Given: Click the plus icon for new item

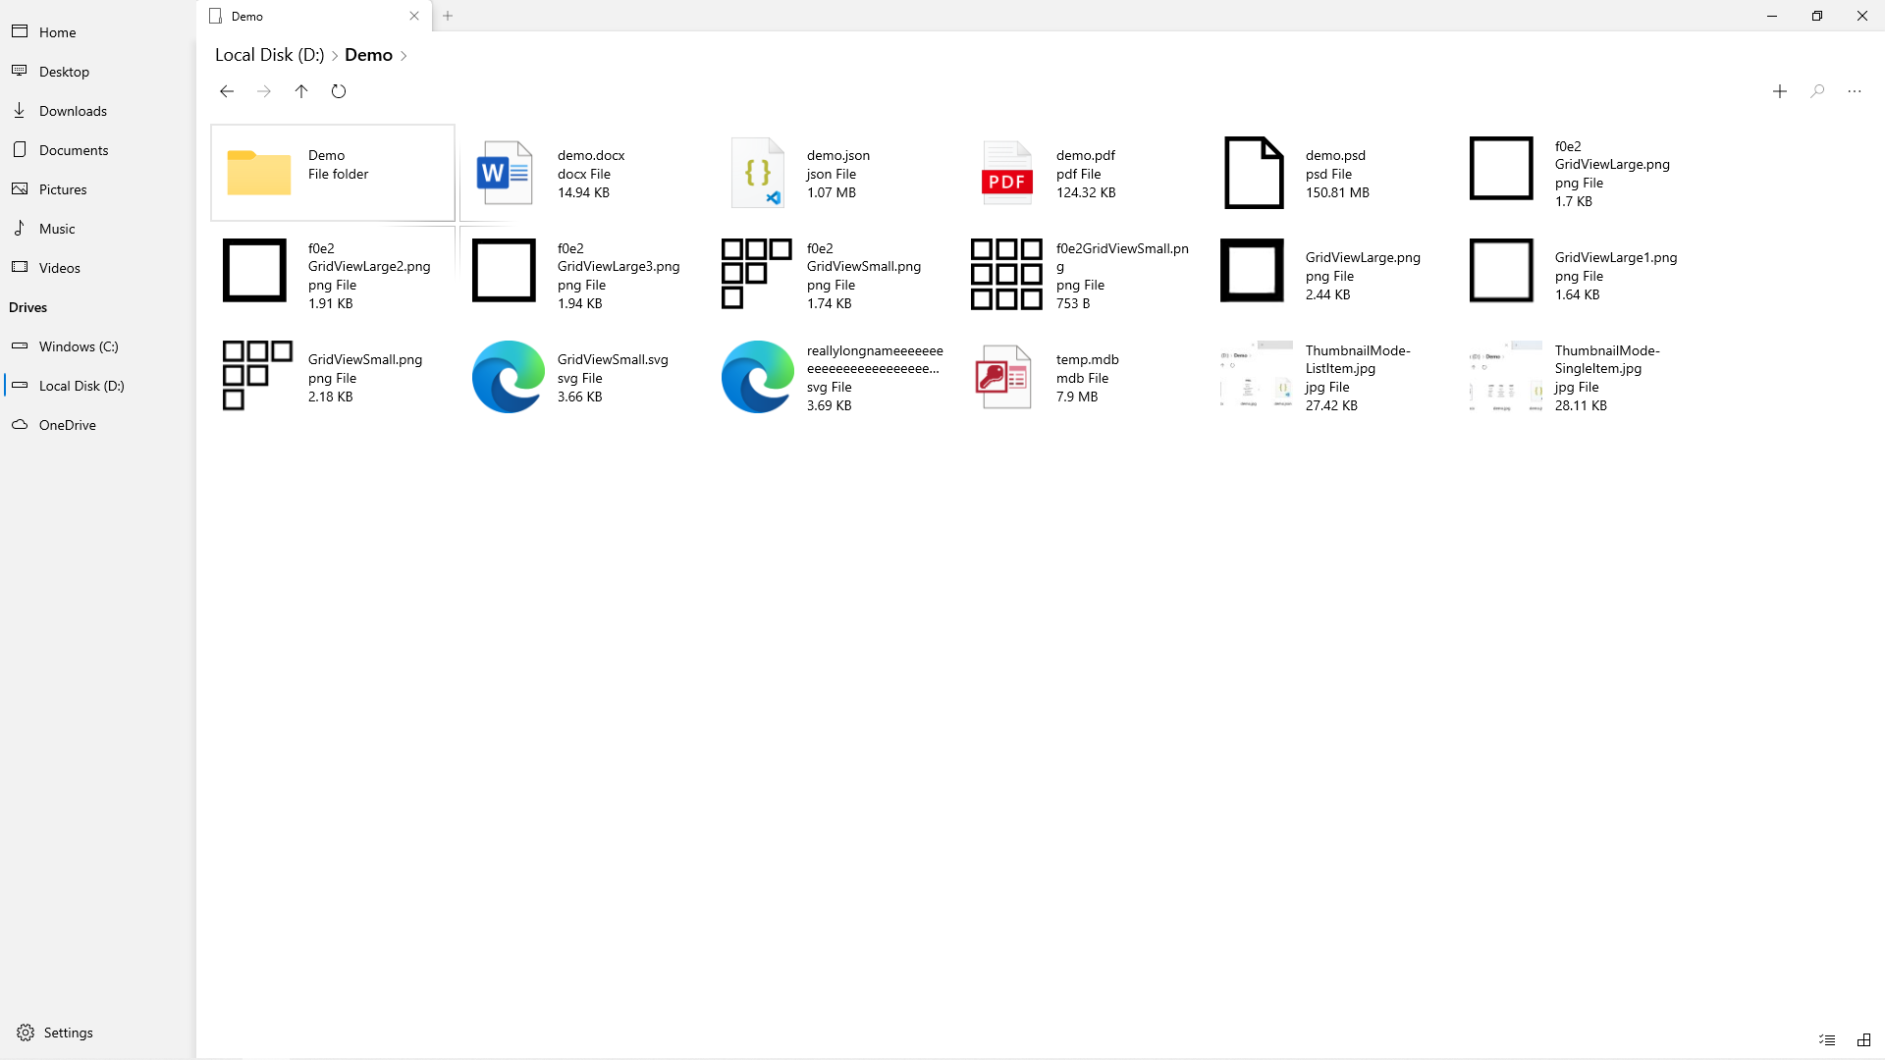Looking at the screenshot, I should tap(1780, 91).
